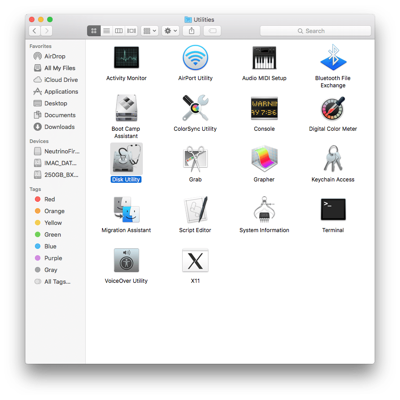Select the Grapher app icon
Image resolution: width=400 pixels, height=400 pixels.
tap(264, 159)
